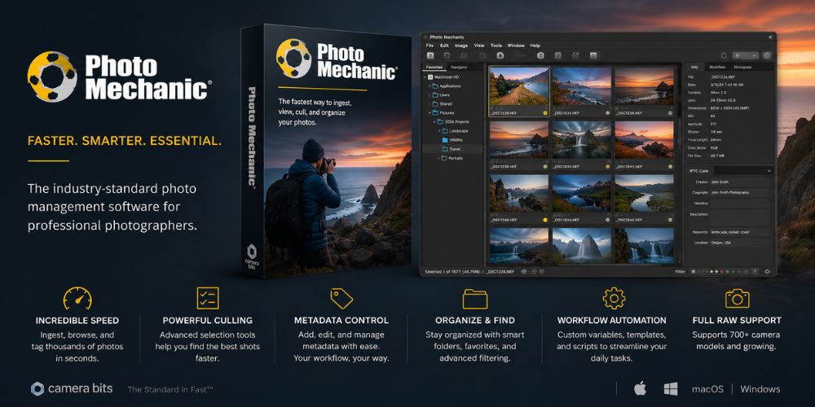This screenshot has height=407, width=815.
Task: Expand the Applications folder arrow
Action: click(430, 86)
